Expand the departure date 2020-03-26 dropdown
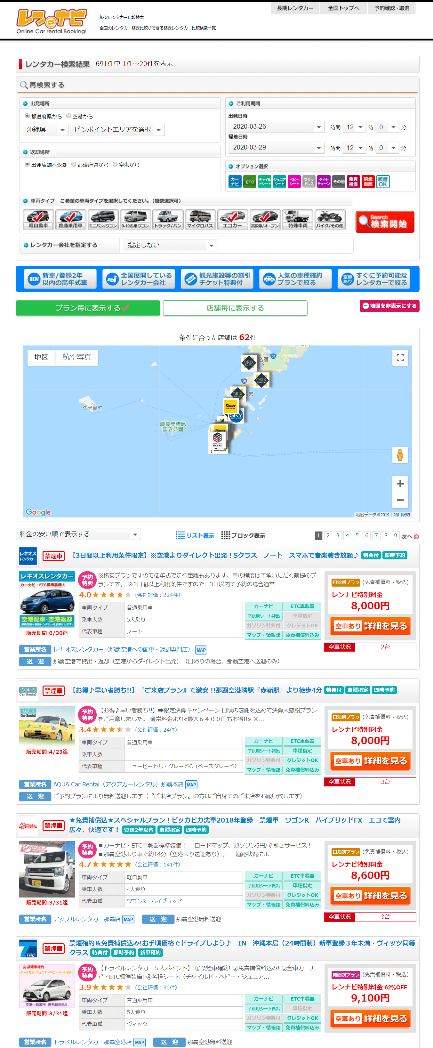The width and height of the screenshot is (433, 1048). (x=276, y=127)
